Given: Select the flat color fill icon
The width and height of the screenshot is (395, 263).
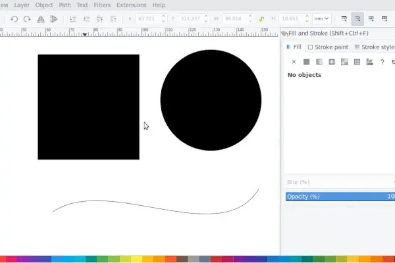Looking at the screenshot, I should tap(306, 62).
